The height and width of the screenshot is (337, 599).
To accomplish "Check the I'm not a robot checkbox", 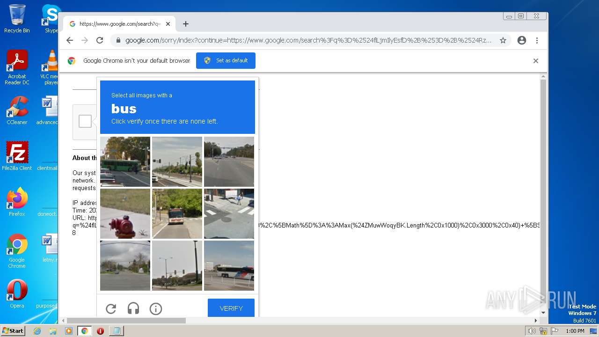I will (85, 121).
